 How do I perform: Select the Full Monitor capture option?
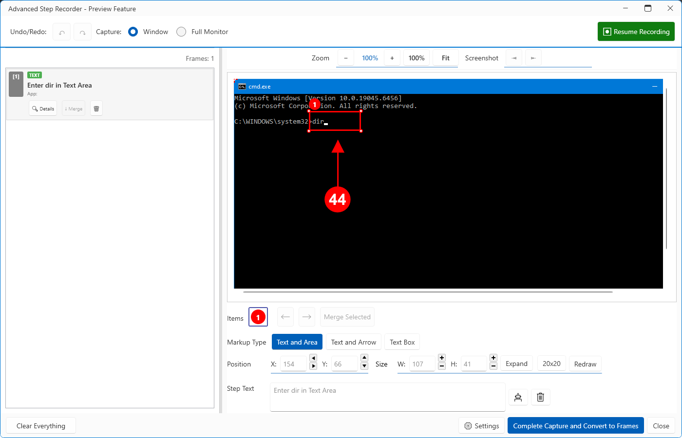click(181, 32)
